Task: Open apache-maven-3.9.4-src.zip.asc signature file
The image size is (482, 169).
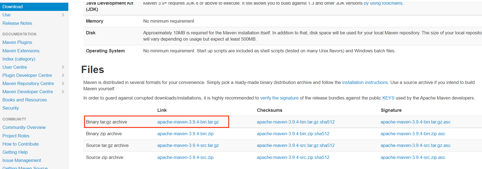Action: pos(413,157)
